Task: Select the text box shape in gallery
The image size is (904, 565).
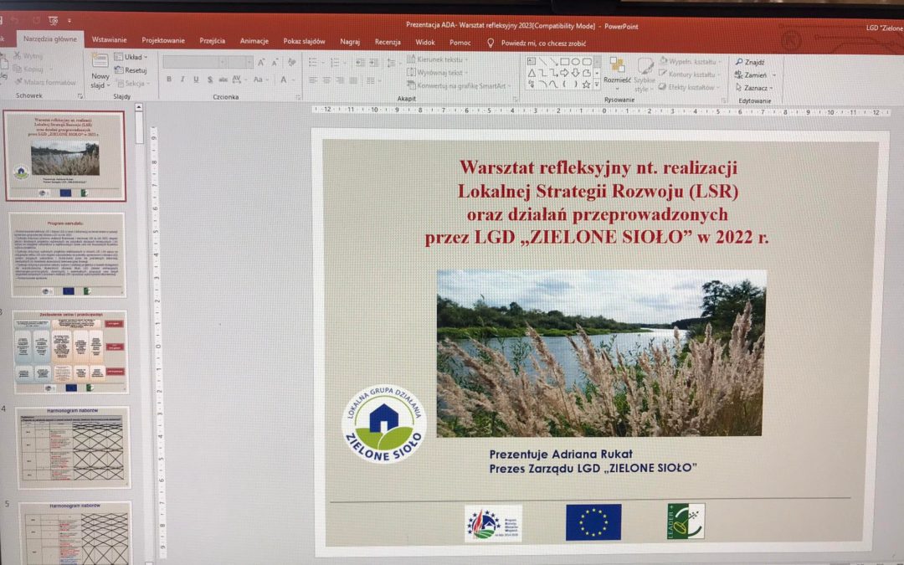Action: [531, 61]
